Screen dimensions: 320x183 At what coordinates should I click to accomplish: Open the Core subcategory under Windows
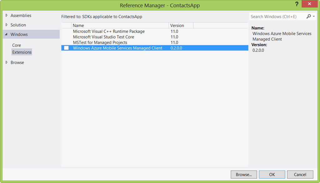click(x=17, y=45)
